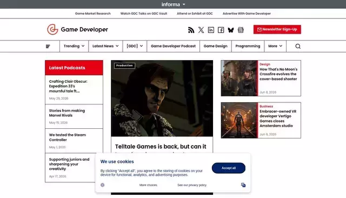Click the Design category label
The height and width of the screenshot is (198, 346).
(265, 64)
